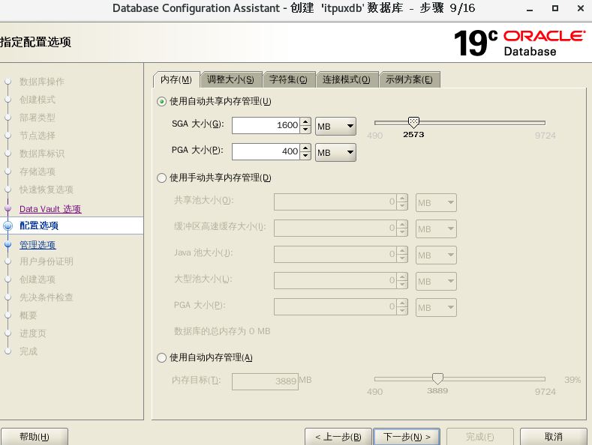Viewport: 592px width, 445px height.
Task: Click the 内存目标 input field showing 3889
Action: pyautogui.click(x=265, y=381)
